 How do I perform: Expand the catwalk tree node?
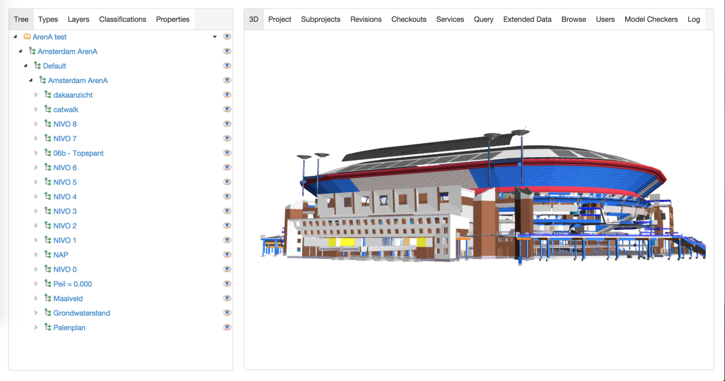[36, 109]
